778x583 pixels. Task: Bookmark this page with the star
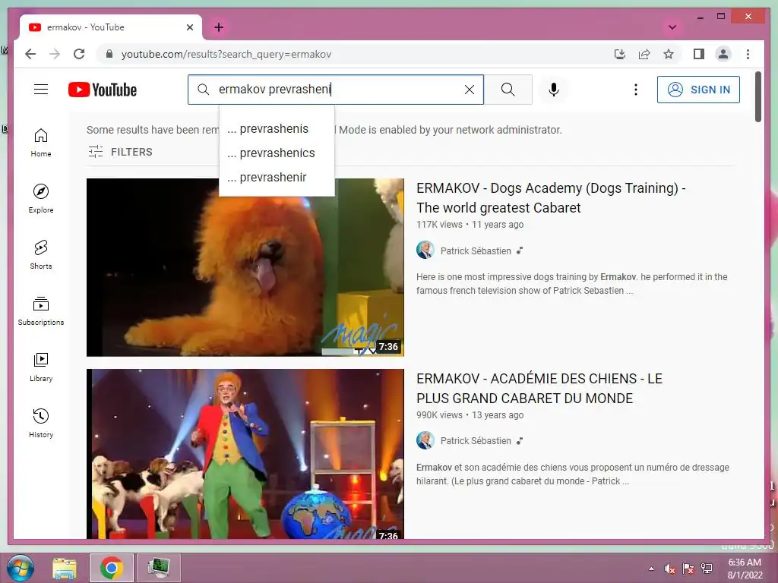669,54
